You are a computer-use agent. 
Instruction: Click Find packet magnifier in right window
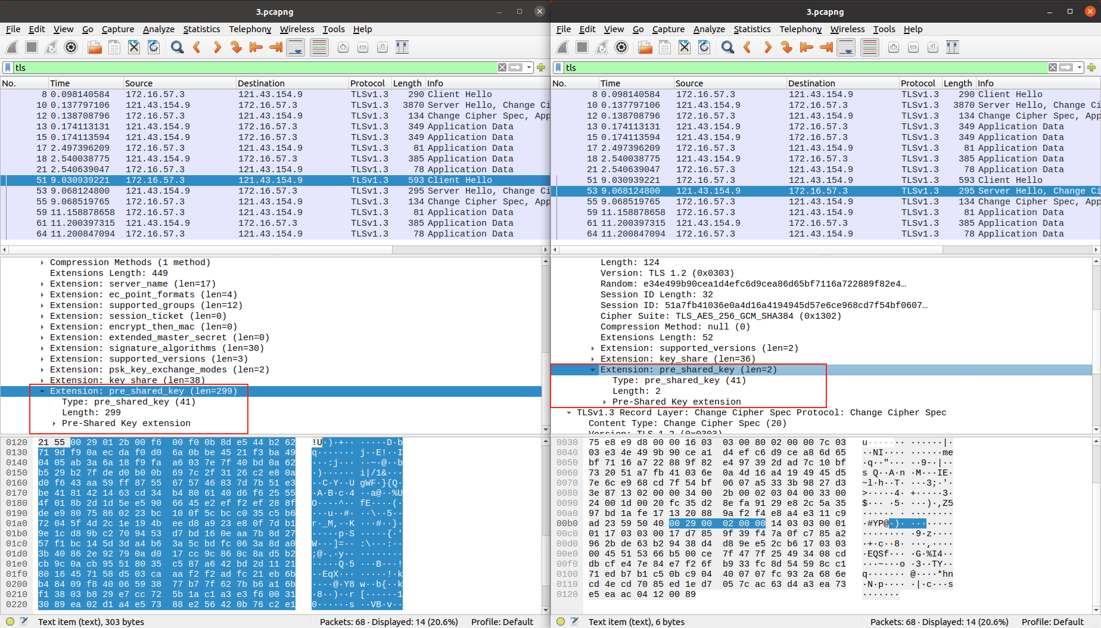[727, 47]
